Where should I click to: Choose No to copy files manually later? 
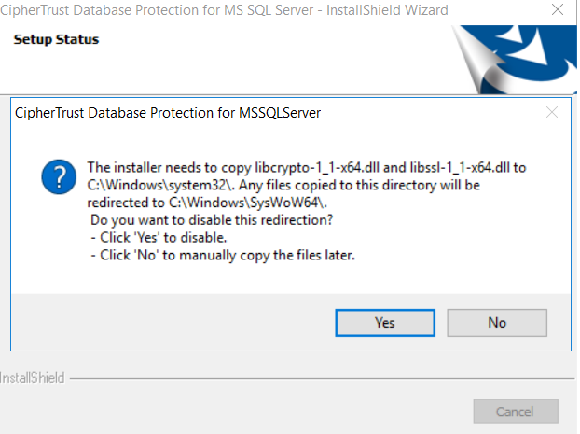pos(497,323)
